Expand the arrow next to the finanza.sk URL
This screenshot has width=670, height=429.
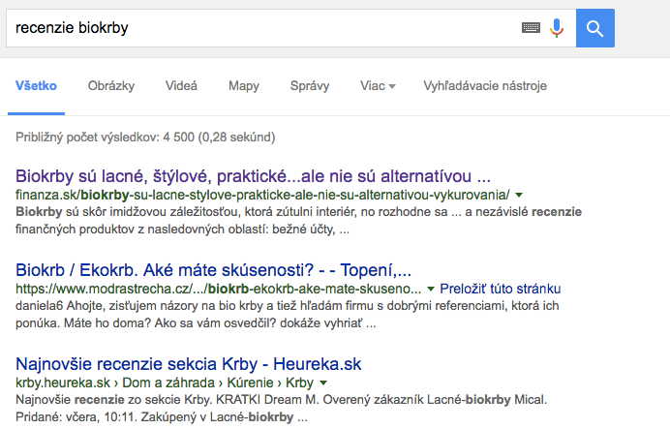(x=519, y=196)
